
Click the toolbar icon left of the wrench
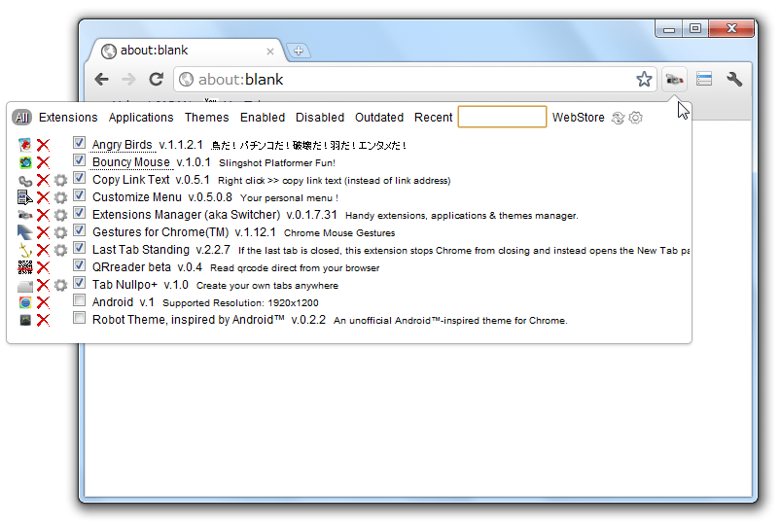[x=704, y=79]
